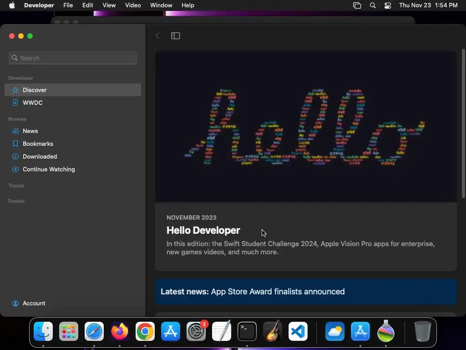
Task: Collapse the Browse section header
Action: click(x=17, y=119)
